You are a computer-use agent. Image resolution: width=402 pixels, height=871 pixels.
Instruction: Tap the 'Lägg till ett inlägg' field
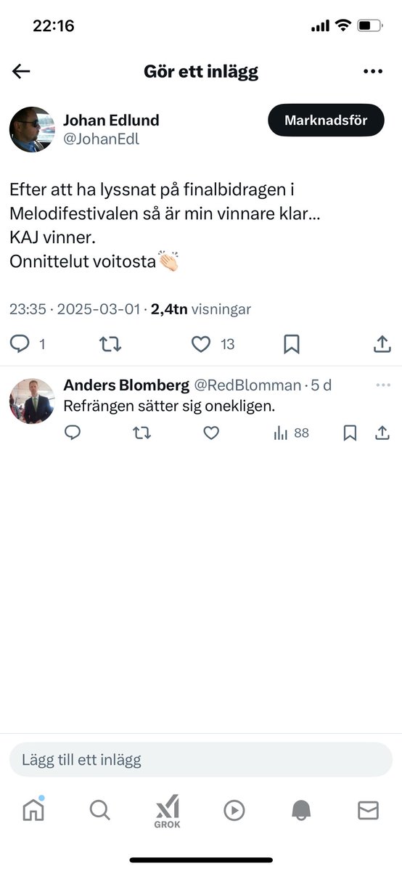[201, 760]
